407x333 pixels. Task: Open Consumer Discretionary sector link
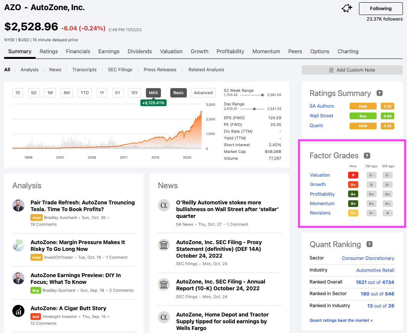[x=368, y=258]
